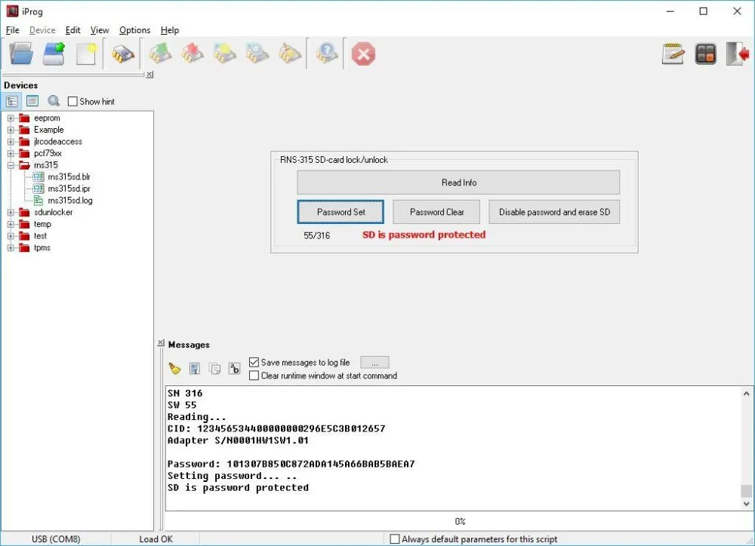Expand the sdunlocker folder node
The image size is (755, 546).
[x=11, y=212]
